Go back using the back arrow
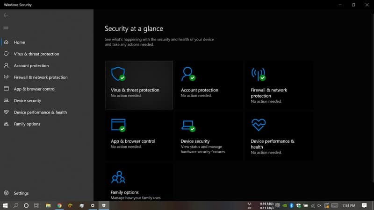Image resolution: width=374 pixels, height=210 pixels. point(6,15)
